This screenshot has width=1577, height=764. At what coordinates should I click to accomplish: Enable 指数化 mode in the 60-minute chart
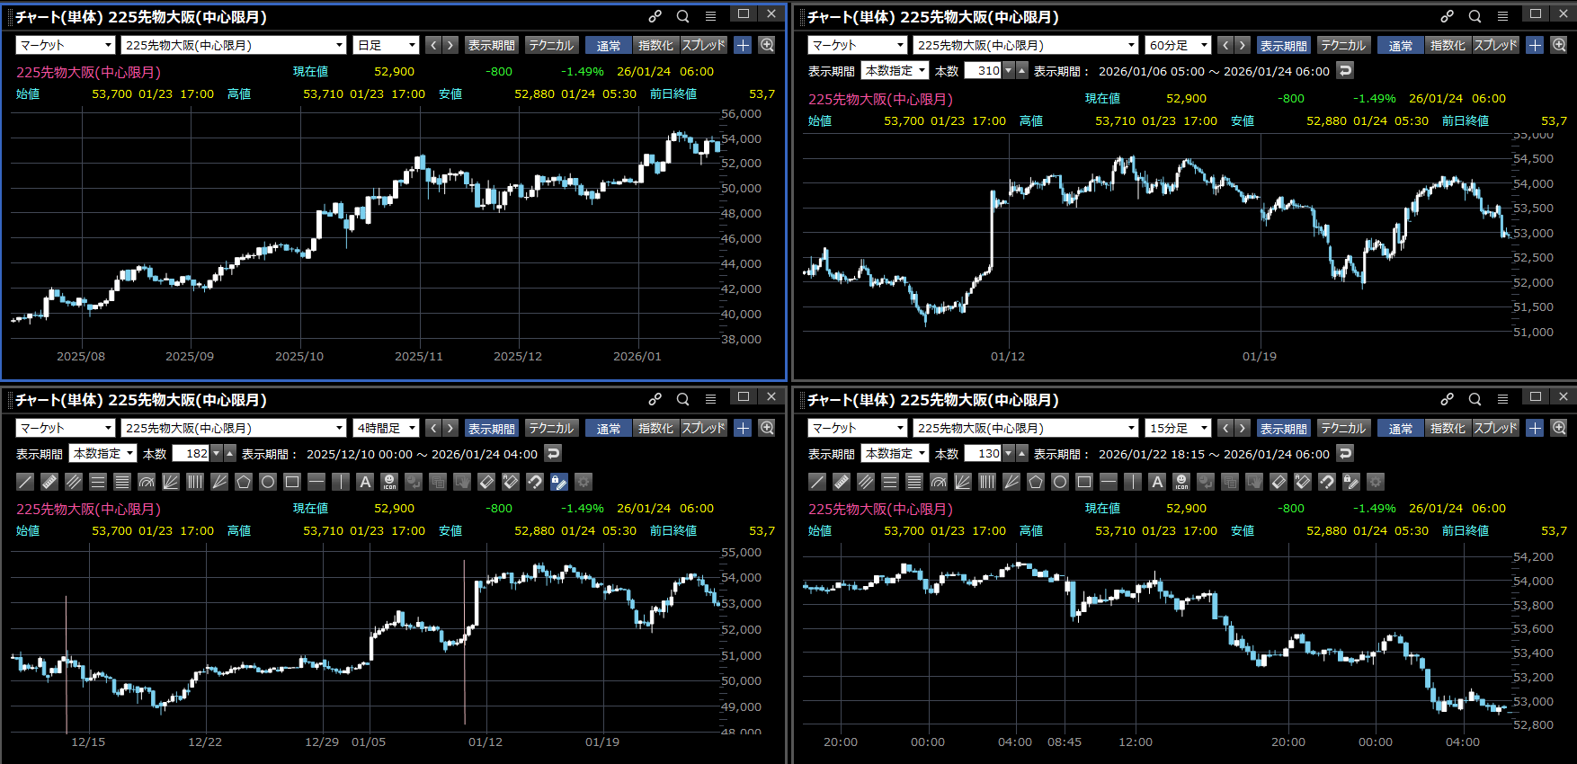click(1448, 45)
